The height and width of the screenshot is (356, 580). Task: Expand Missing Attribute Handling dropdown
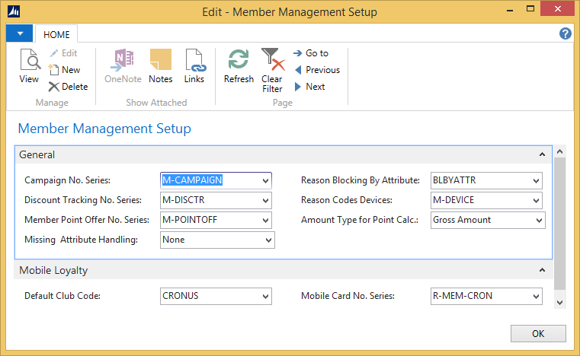click(268, 240)
